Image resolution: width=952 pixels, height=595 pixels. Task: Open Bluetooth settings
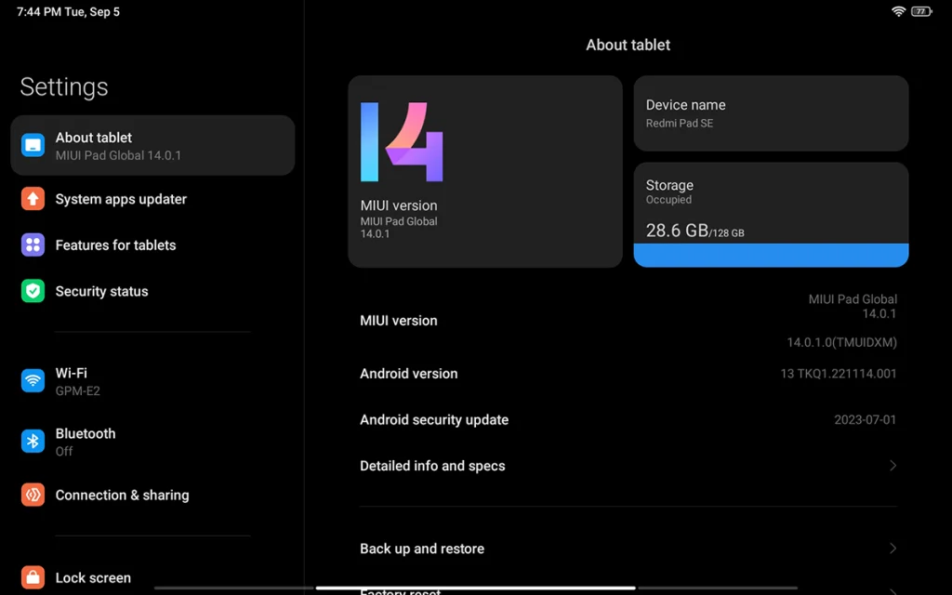point(152,442)
